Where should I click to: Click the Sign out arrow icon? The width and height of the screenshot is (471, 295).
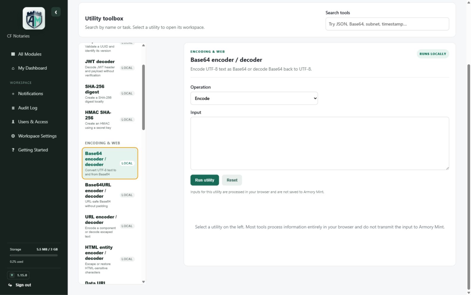tap(10, 285)
